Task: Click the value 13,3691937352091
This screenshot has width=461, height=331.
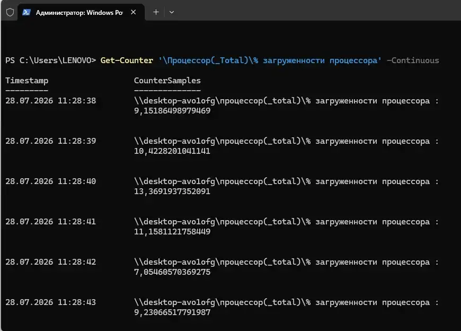Action: click(172, 191)
